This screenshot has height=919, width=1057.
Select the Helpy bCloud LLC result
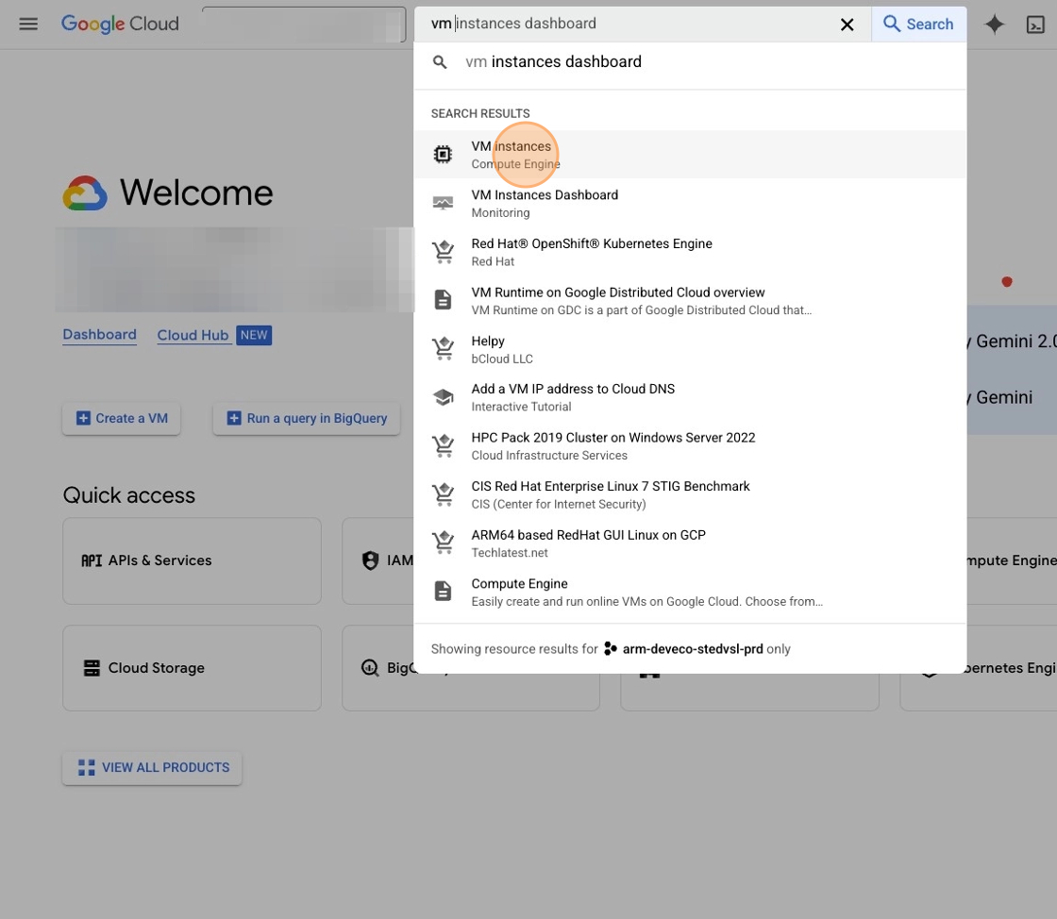point(690,349)
